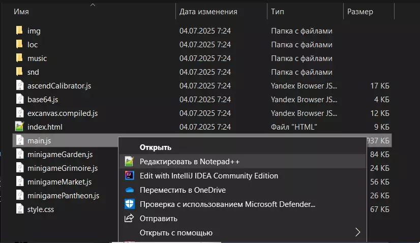Sort files by 'Дата изменения' column header

click(208, 12)
